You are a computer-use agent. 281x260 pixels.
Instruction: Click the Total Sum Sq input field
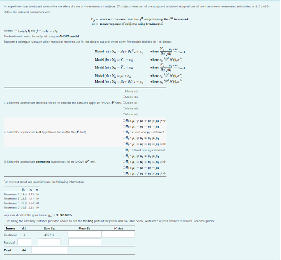(49, 250)
